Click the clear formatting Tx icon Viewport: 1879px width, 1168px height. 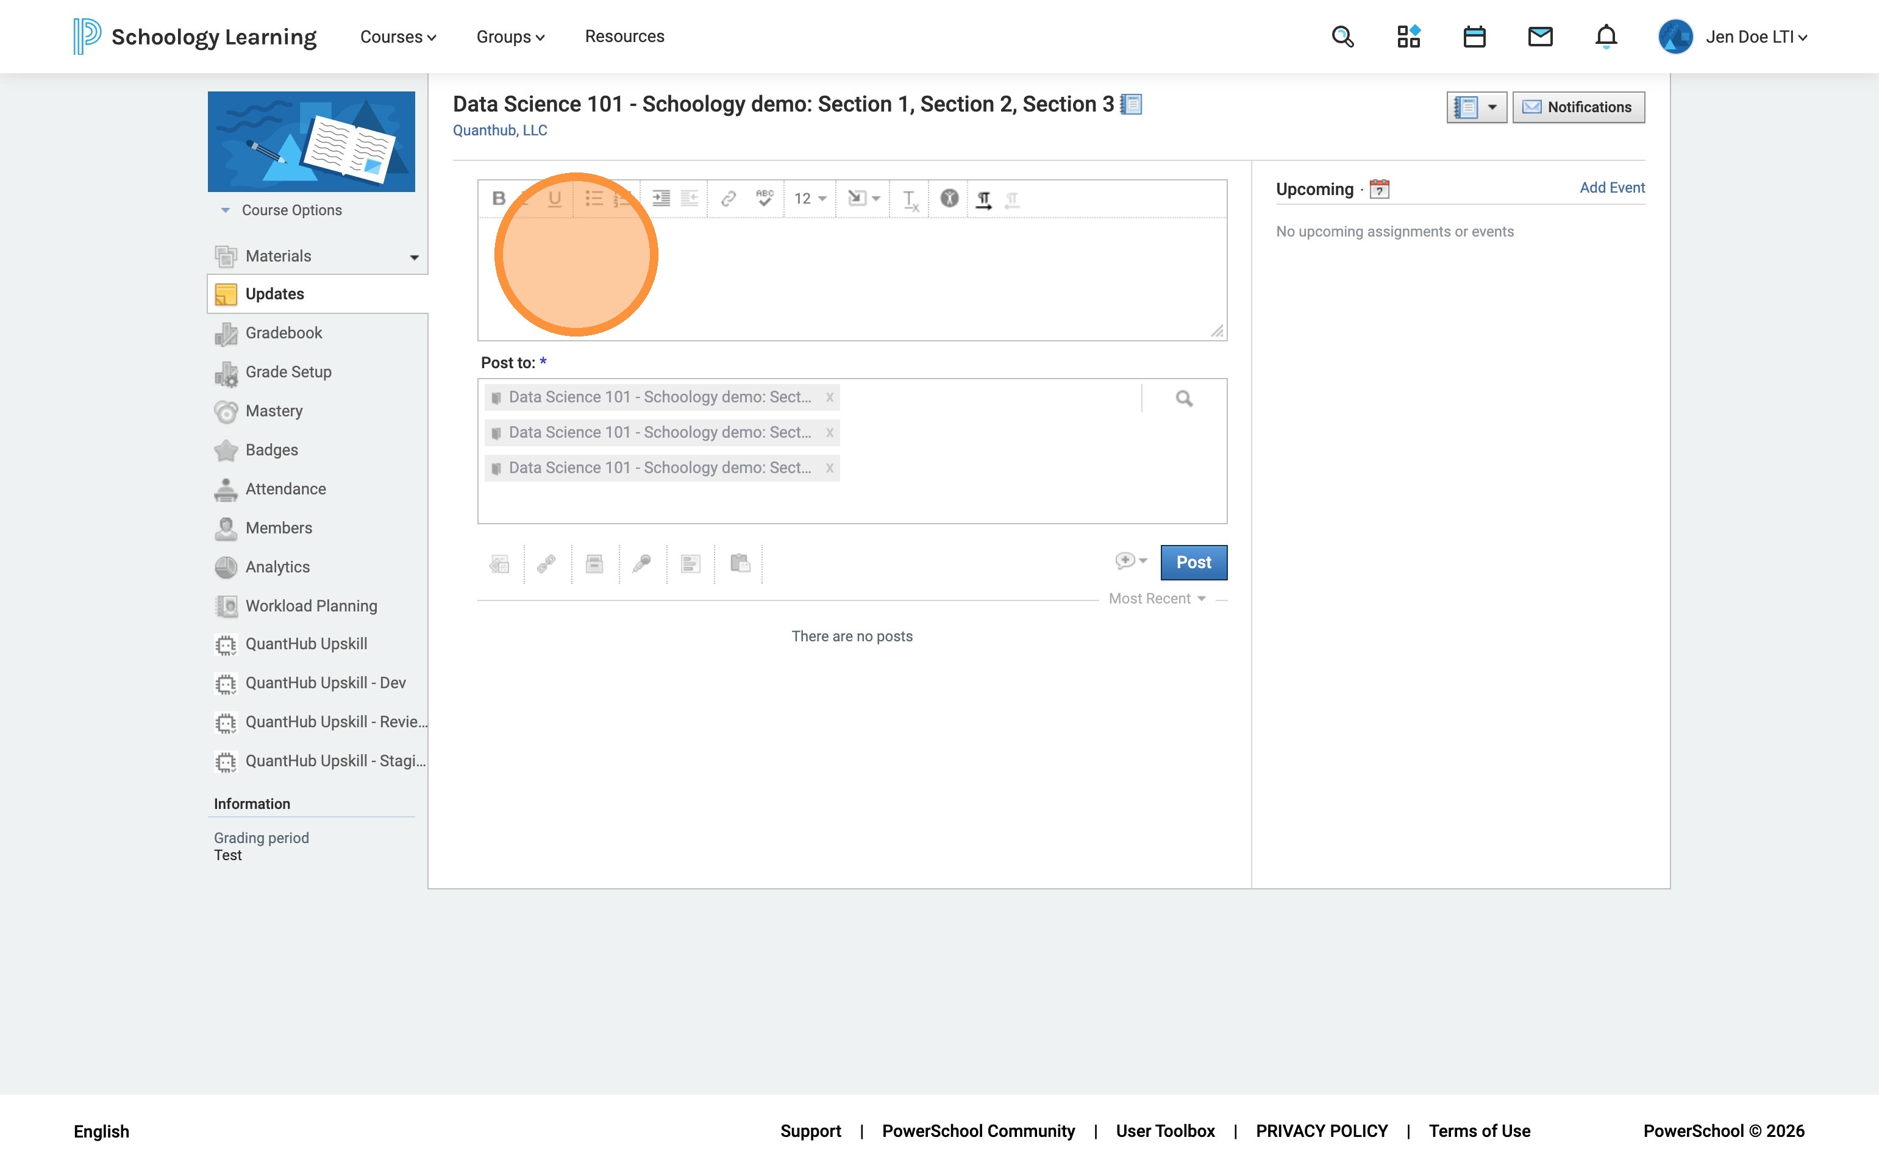[x=910, y=199]
